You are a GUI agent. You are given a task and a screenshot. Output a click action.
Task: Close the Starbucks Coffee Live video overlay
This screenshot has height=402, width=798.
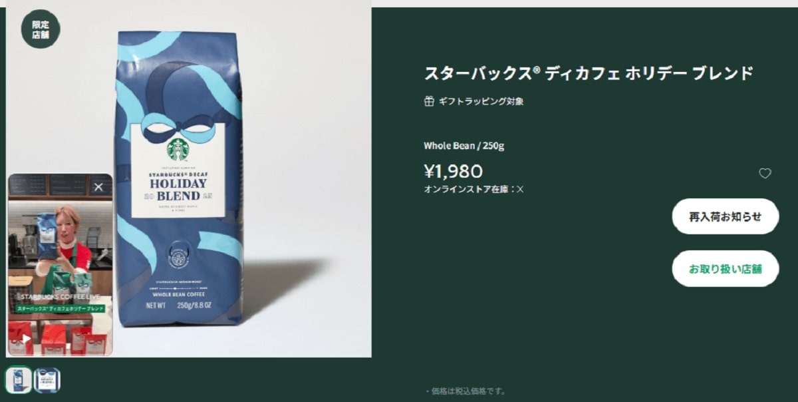coord(98,187)
